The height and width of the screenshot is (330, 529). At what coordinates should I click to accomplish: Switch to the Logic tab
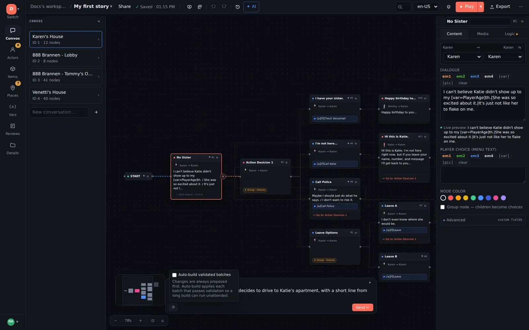tap(511, 34)
